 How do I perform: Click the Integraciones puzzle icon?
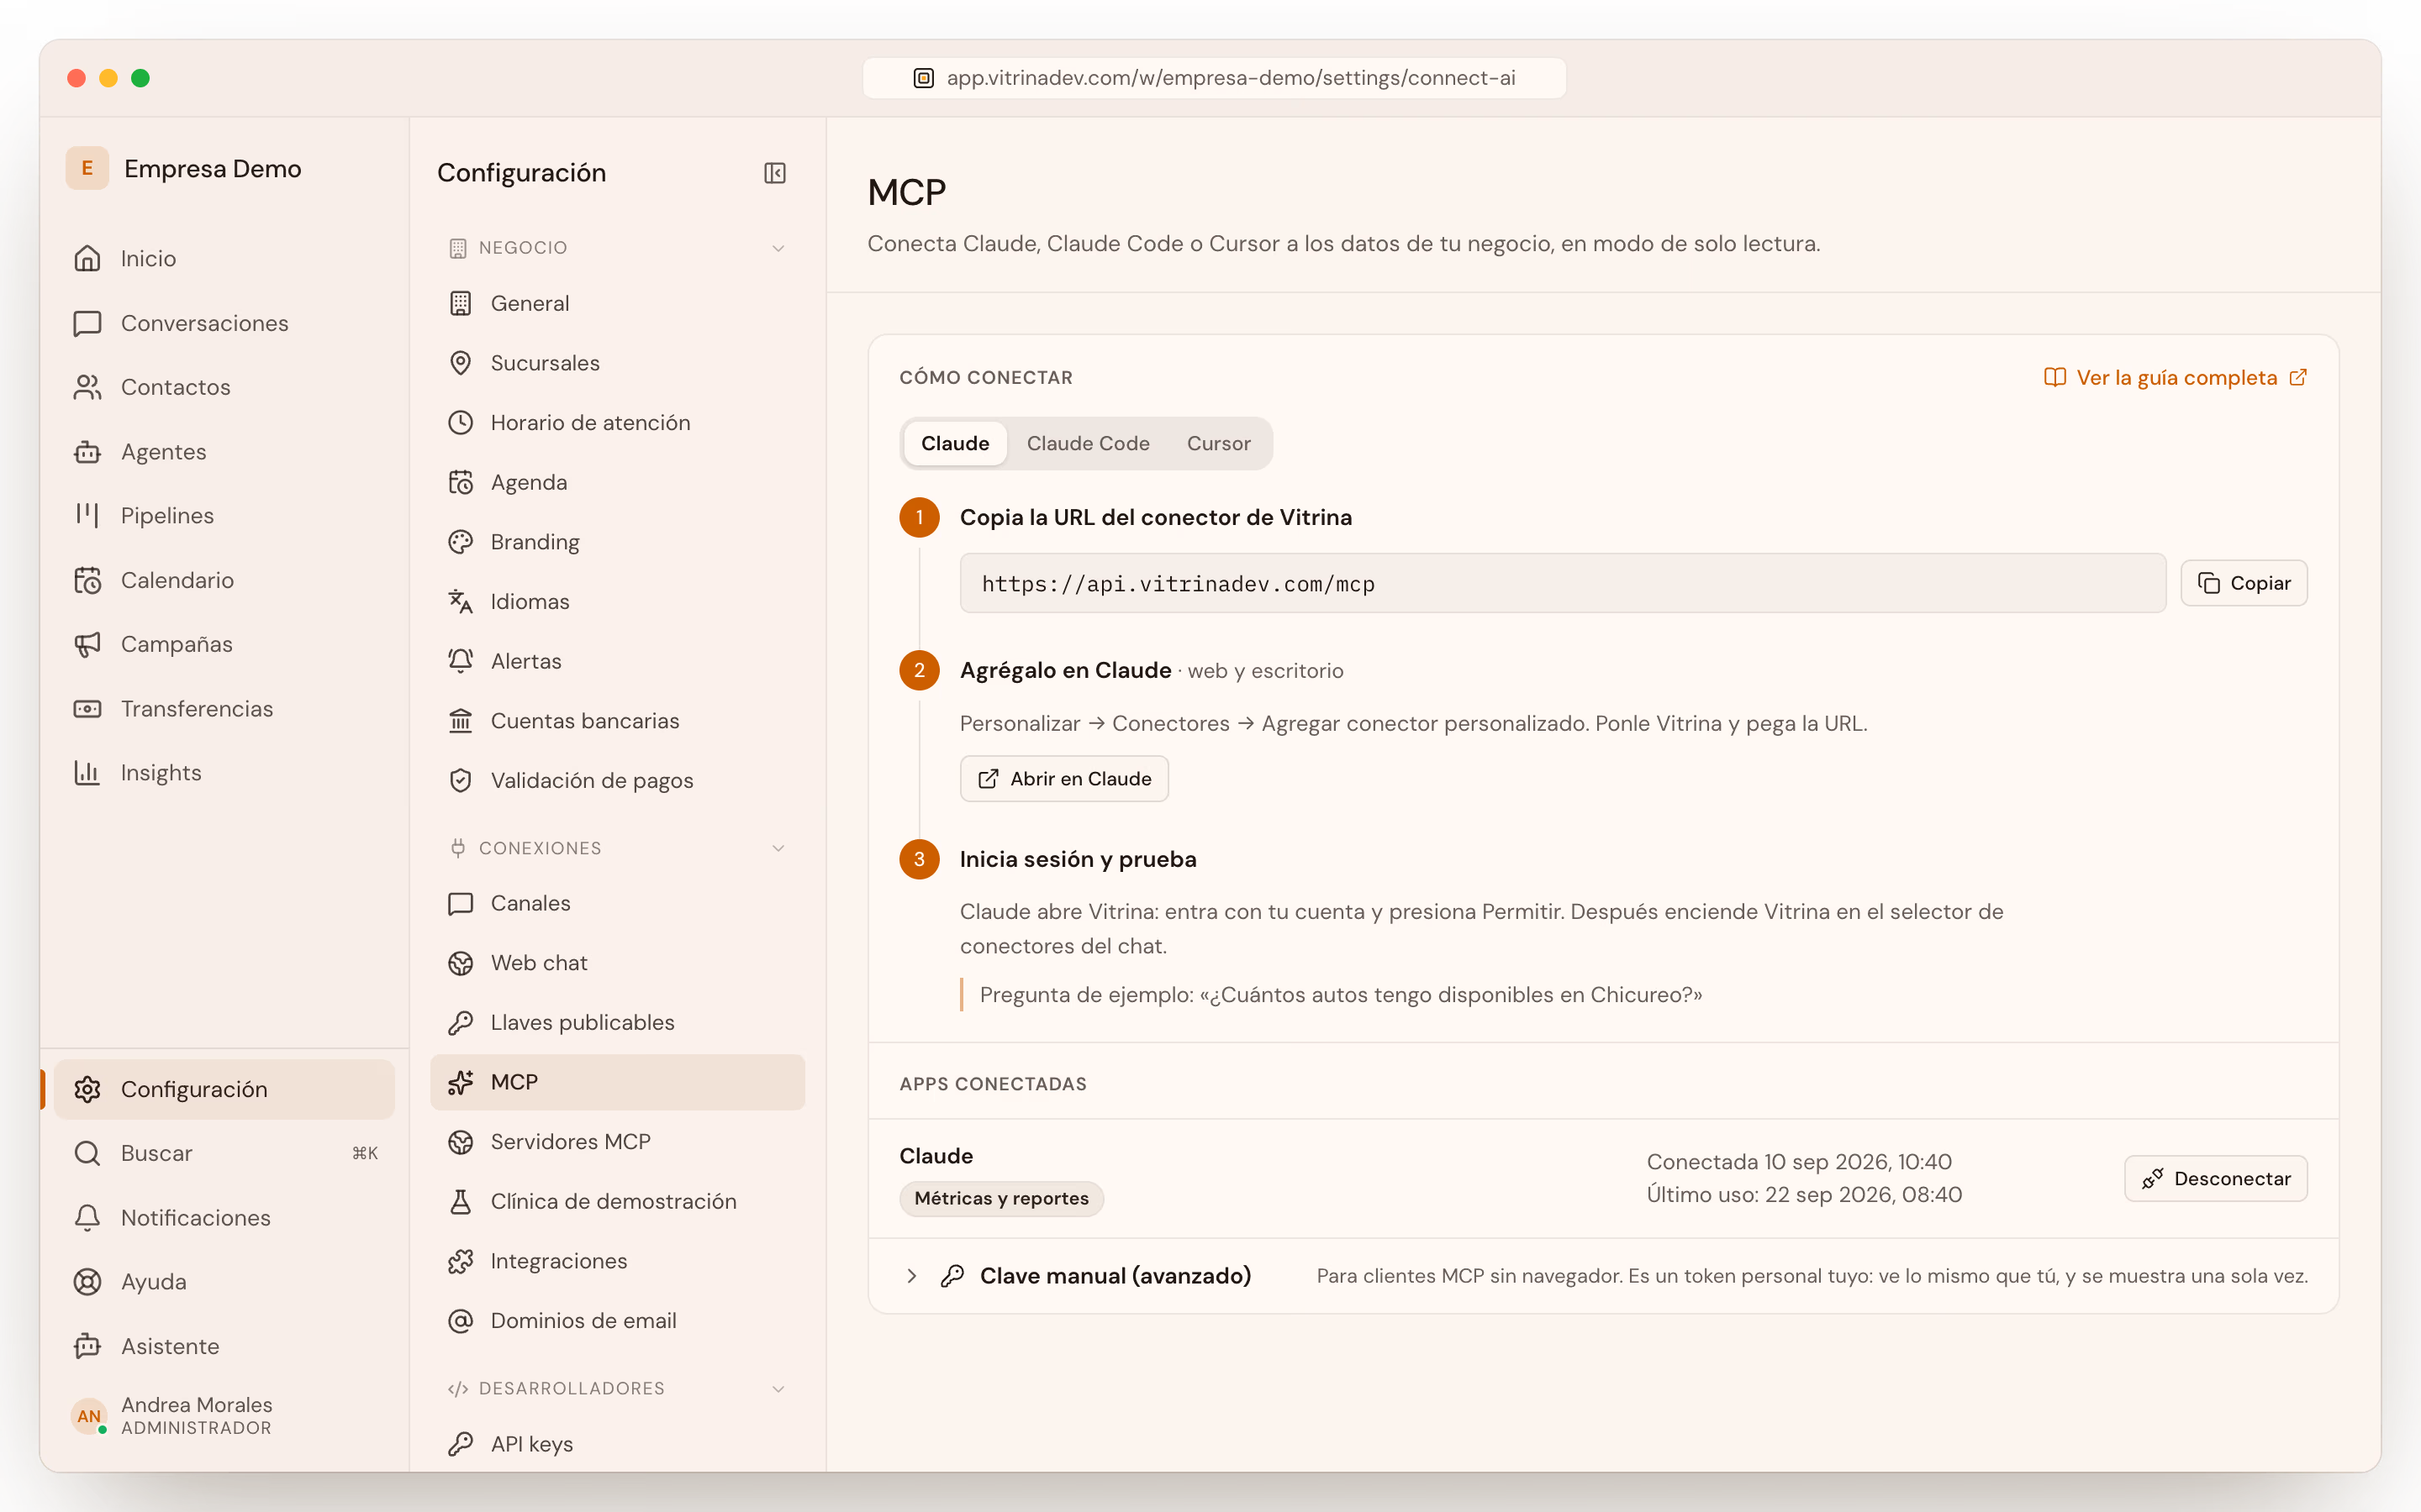[x=460, y=1261]
